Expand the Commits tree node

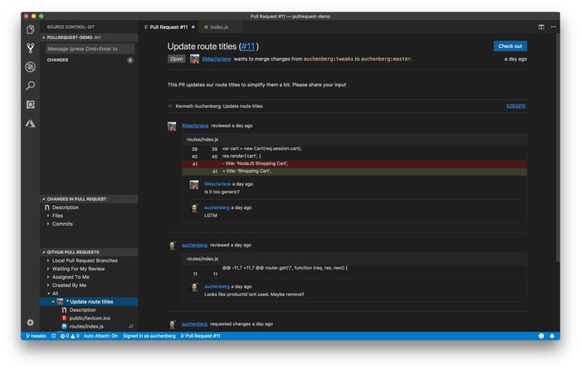tap(48, 224)
